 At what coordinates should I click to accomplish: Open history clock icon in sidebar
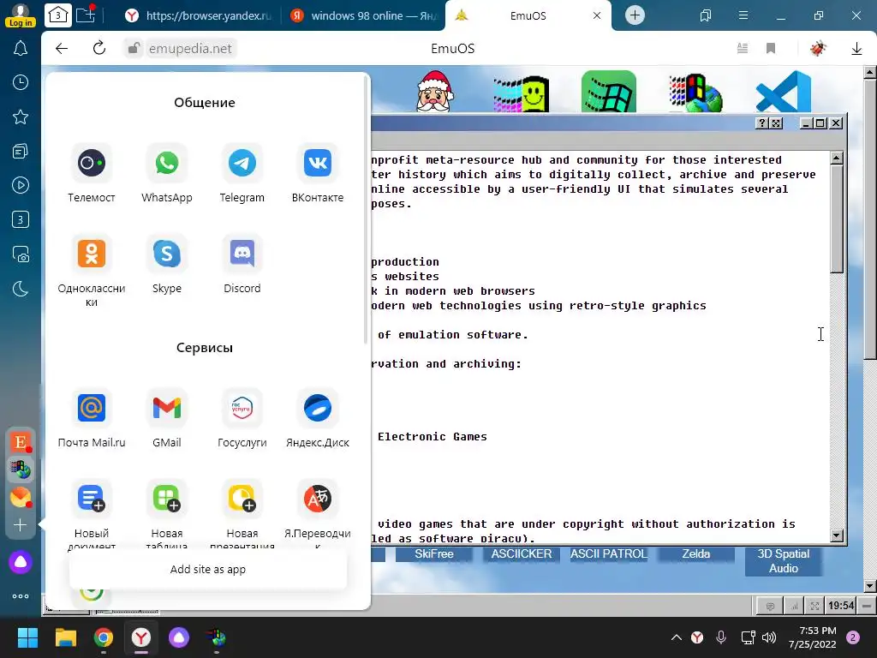(21, 83)
